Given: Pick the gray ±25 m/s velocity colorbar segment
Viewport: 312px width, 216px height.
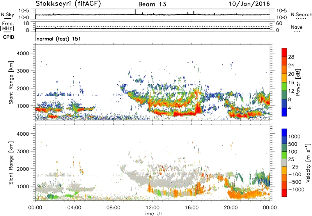Looking at the screenshot, I should [x=284, y=163].
